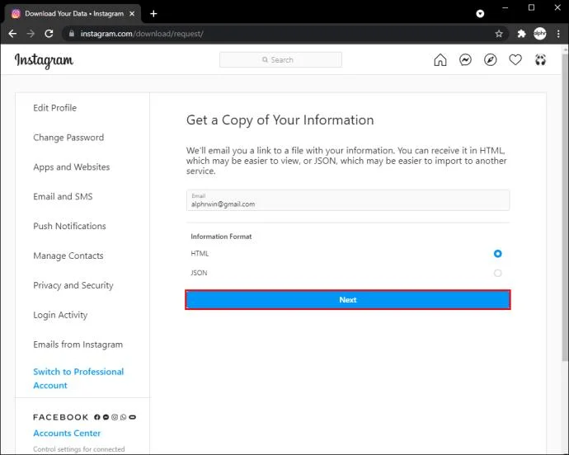The width and height of the screenshot is (569, 455).
Task: Click the FACEBOOK brand text in sidebar
Action: tap(60, 417)
